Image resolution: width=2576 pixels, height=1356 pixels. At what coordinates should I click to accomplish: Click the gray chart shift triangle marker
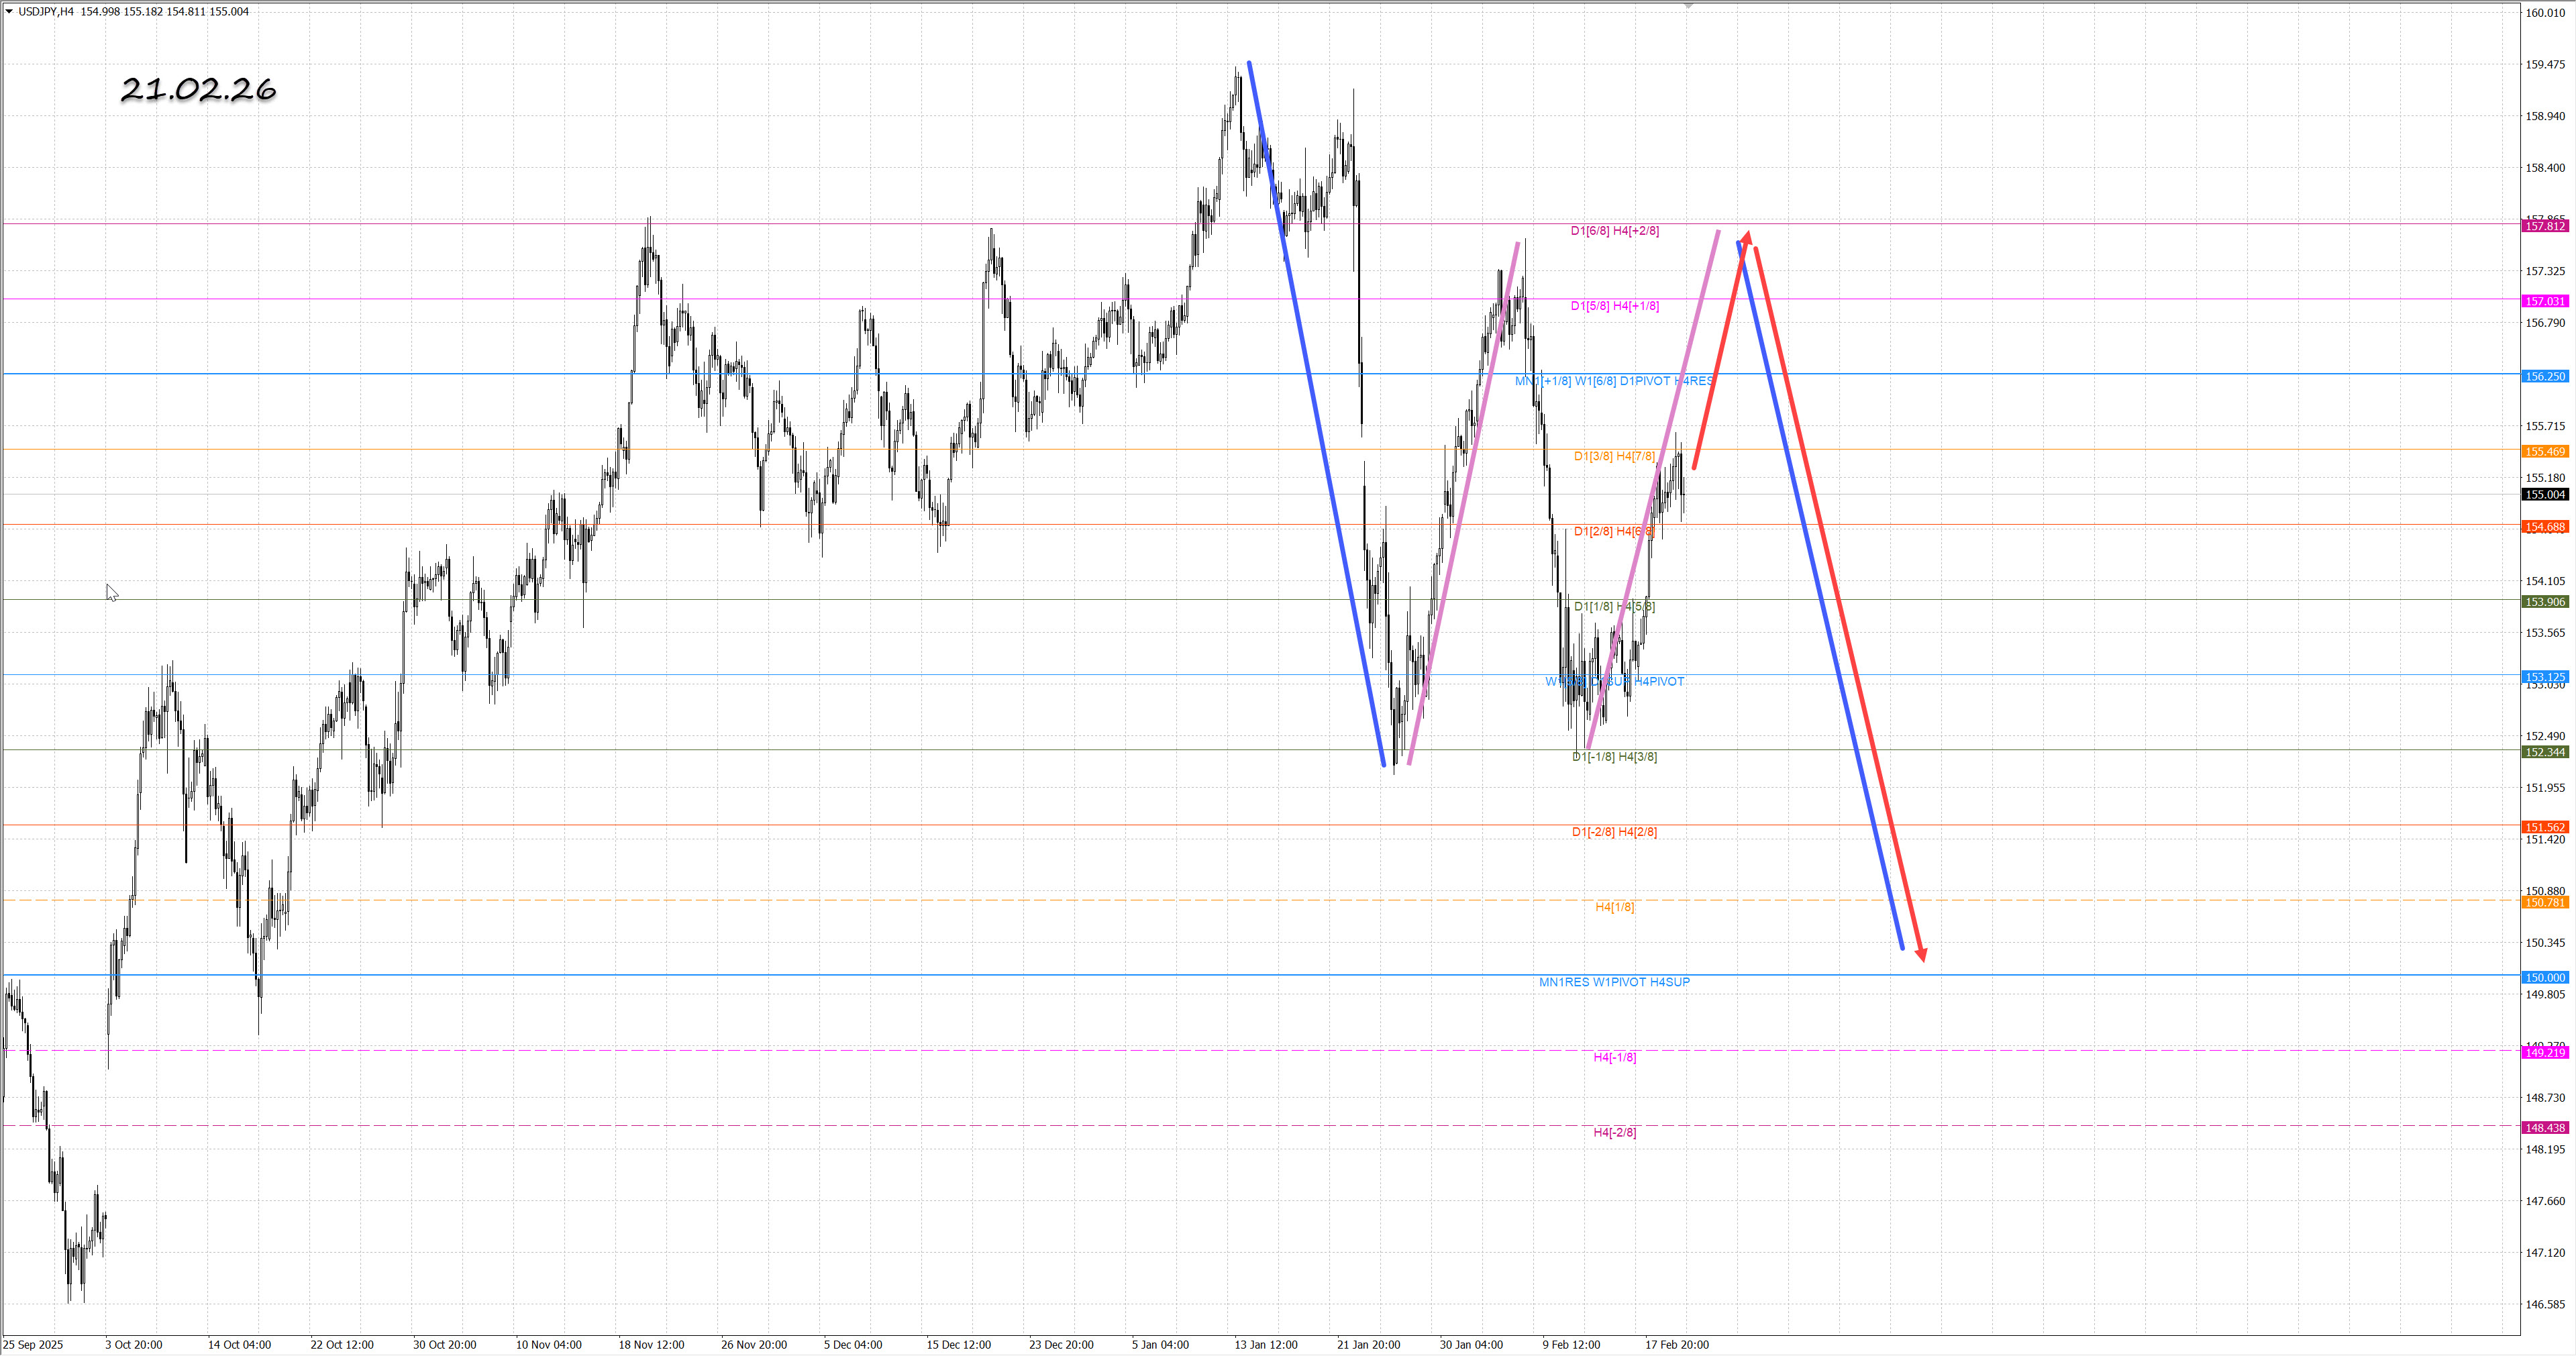point(1688,6)
